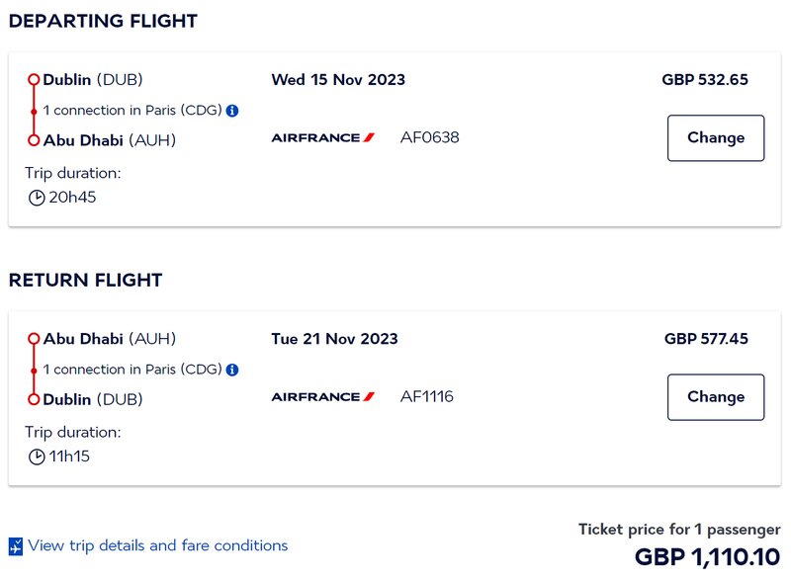Click airplane icon beside trip details link
Viewport: 791px width, 581px height.
(x=16, y=546)
